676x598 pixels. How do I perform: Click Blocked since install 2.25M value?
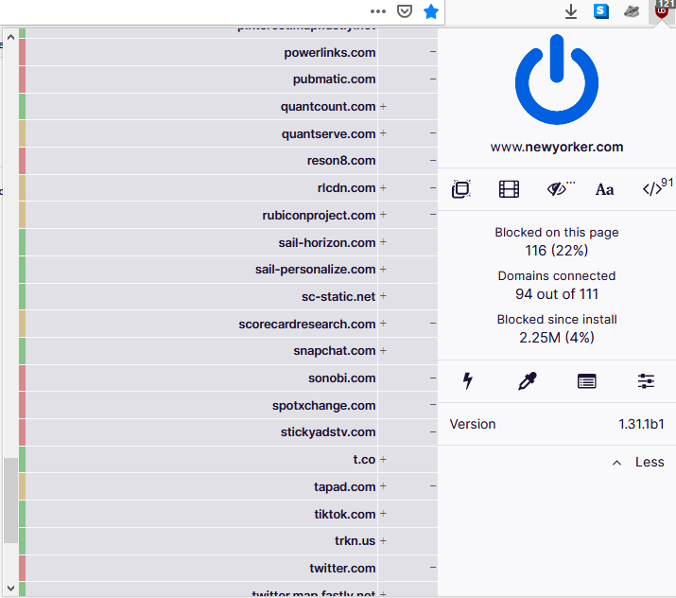tap(557, 338)
